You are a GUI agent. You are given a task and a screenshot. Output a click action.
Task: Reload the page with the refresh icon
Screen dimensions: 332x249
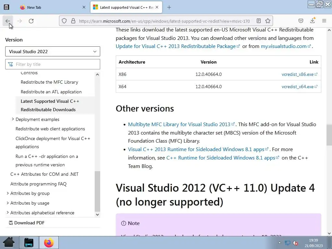click(31, 21)
